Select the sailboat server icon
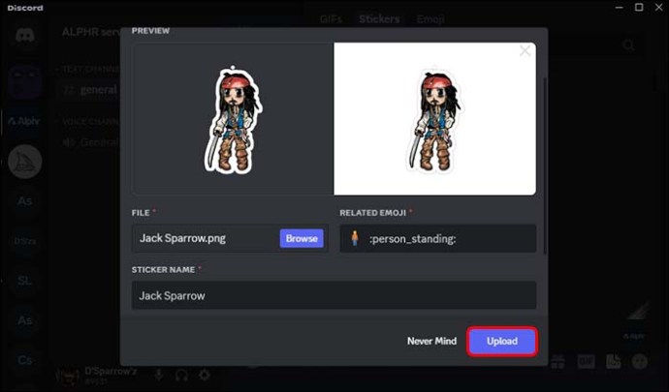 coord(24,161)
